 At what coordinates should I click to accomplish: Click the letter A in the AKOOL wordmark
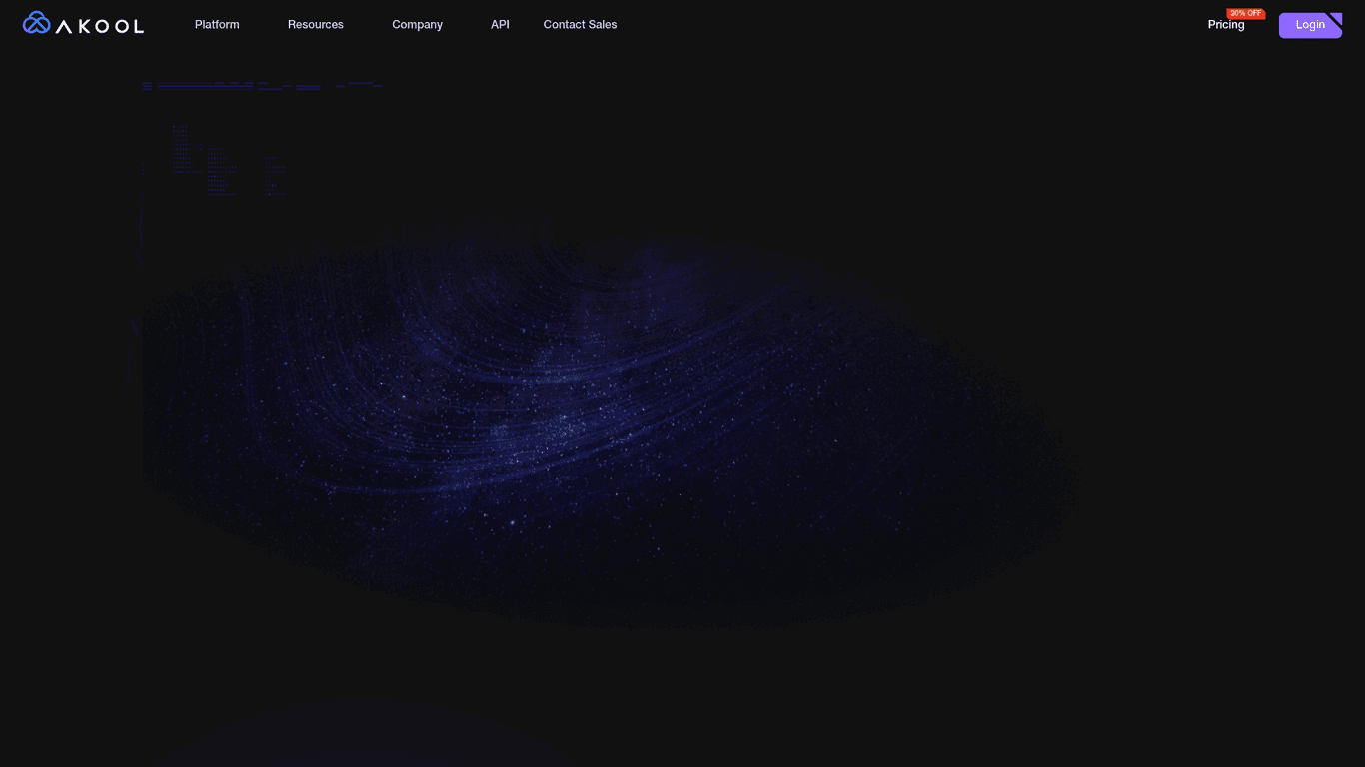[62, 26]
